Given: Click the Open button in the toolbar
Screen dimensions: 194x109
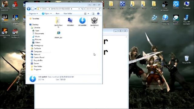Looking at the screenshot, I should pos(45,14).
